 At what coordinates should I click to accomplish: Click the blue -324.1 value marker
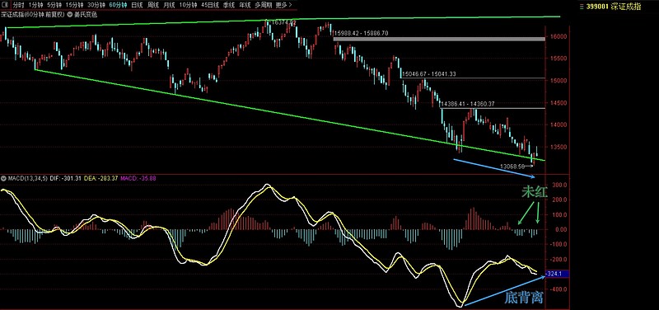pyautogui.click(x=557, y=274)
